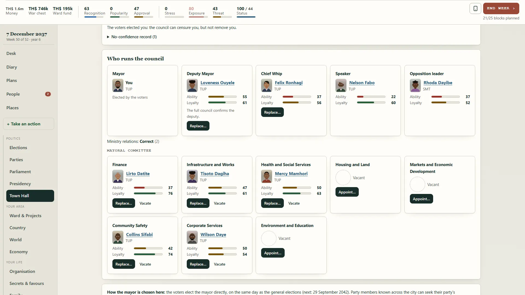
Task: Click Take an action button
Action: coord(29,124)
